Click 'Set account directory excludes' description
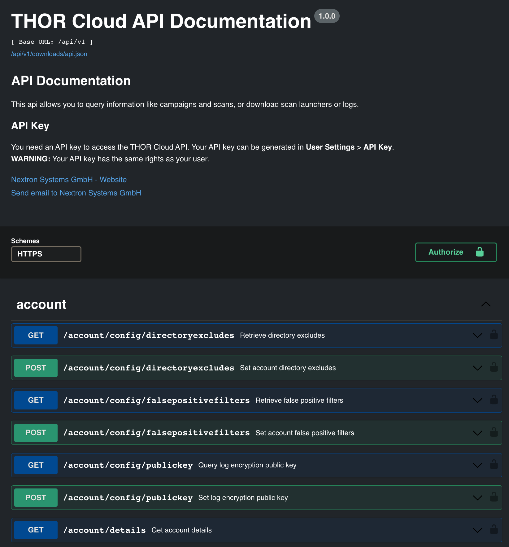This screenshot has height=547, width=509. click(x=288, y=368)
